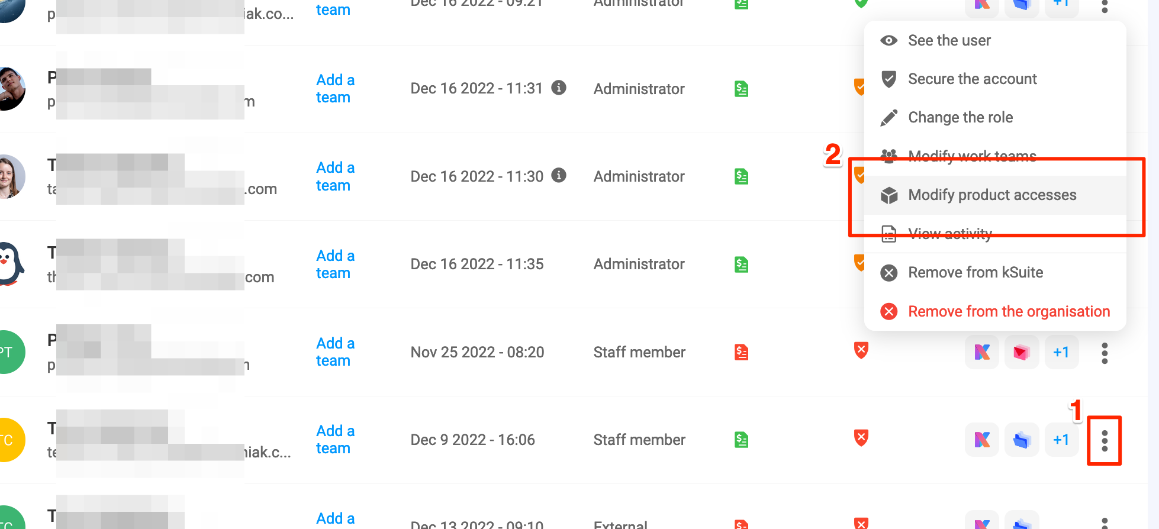Click 'Remove from kSuite' option
Screen dimensions: 1159x529
tap(975, 273)
